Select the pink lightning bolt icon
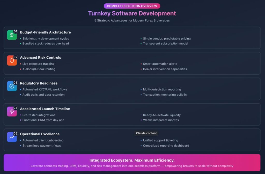 [x=11, y=111]
